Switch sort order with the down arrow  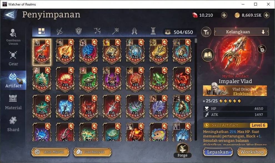pyautogui.click(x=263, y=32)
